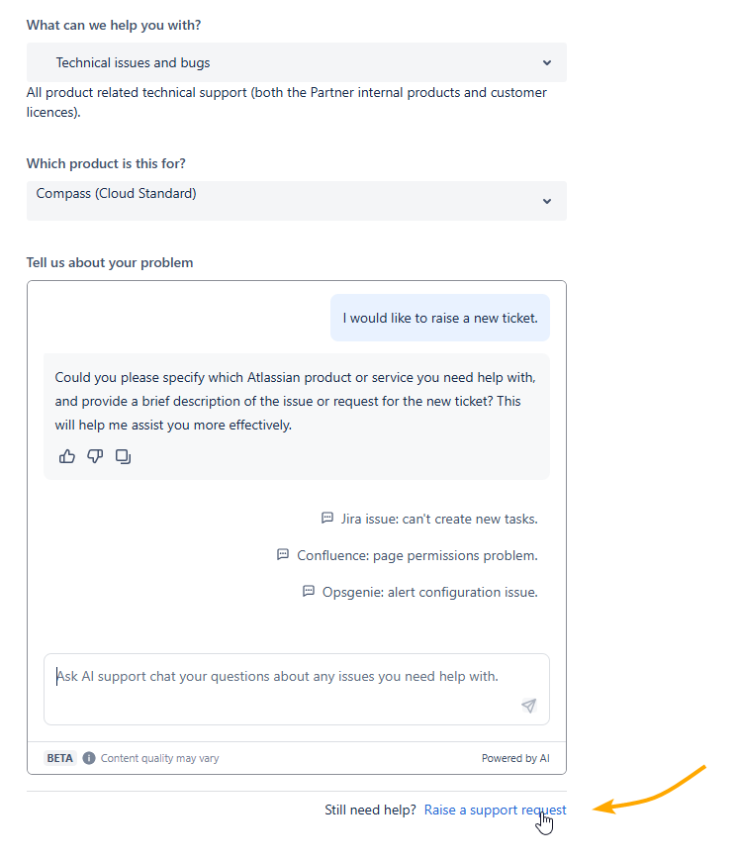The width and height of the screenshot is (739, 859).
Task: Click chevron arrow of product dropdown
Action: click(547, 201)
